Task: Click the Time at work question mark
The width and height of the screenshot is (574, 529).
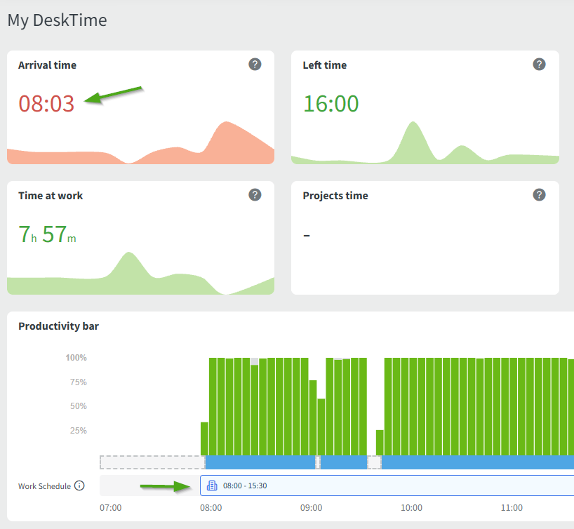Action: (x=255, y=195)
